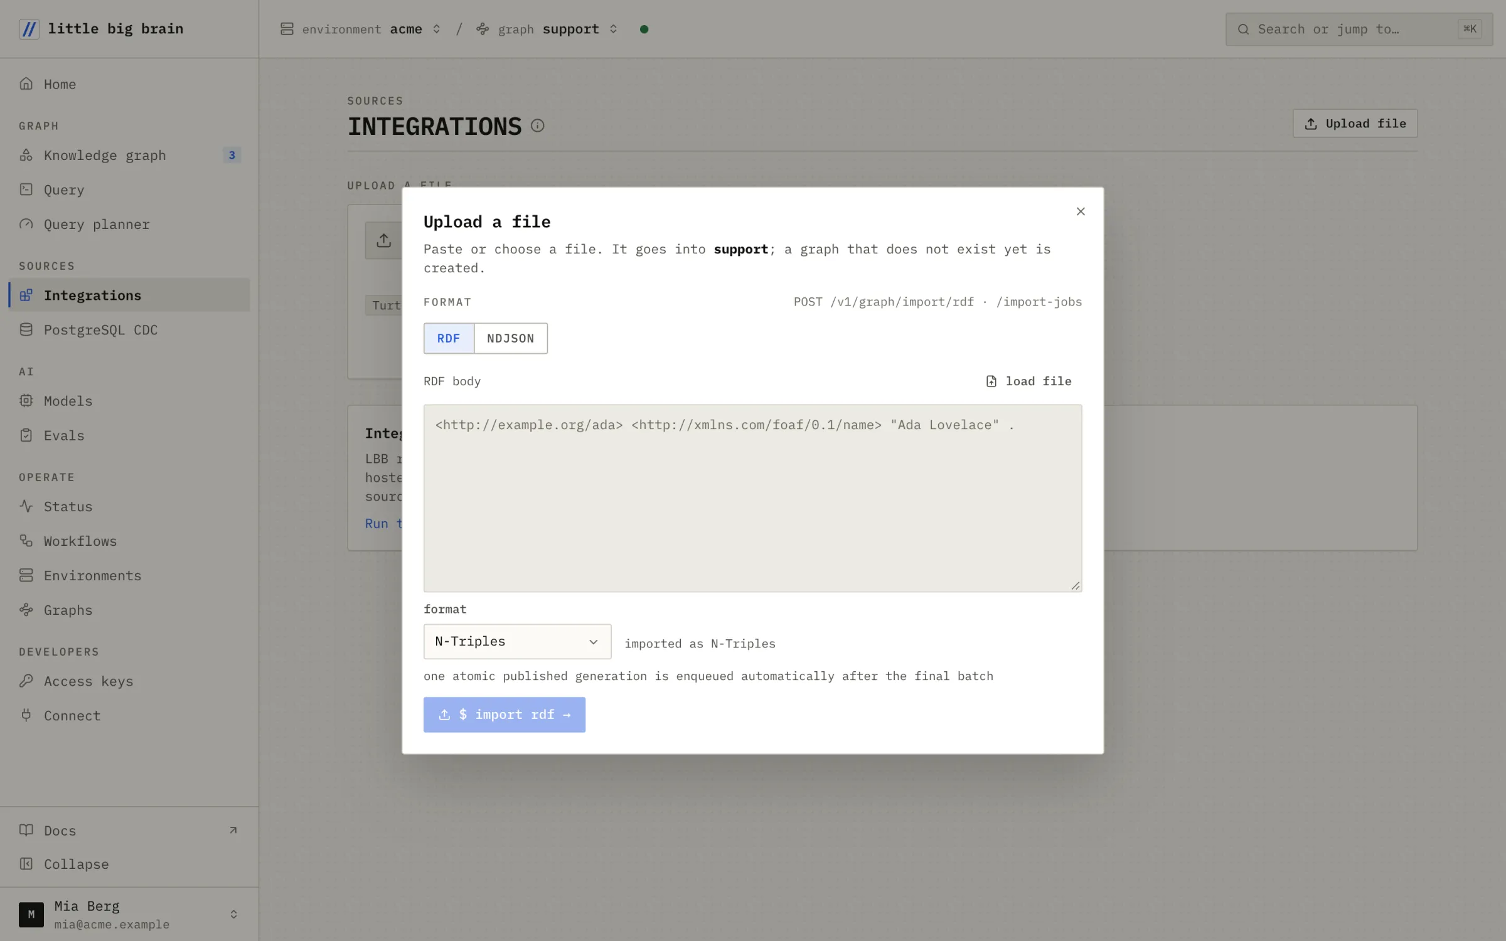Open the environment acme switcher
The height and width of the screenshot is (941, 1506).
click(361, 29)
